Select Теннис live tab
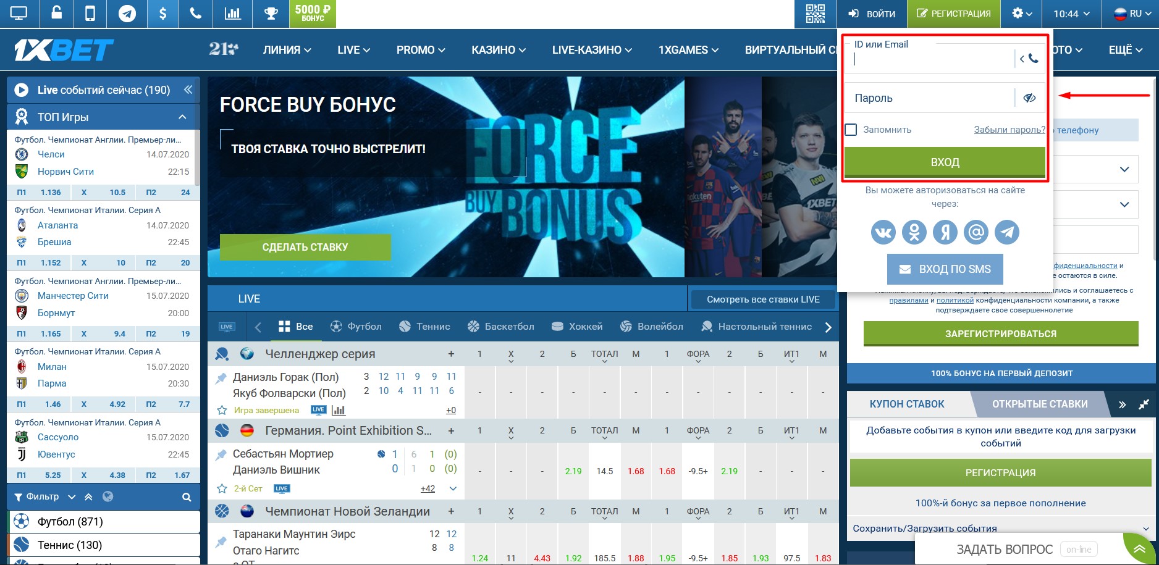The width and height of the screenshot is (1159, 565). pyautogui.click(x=424, y=327)
